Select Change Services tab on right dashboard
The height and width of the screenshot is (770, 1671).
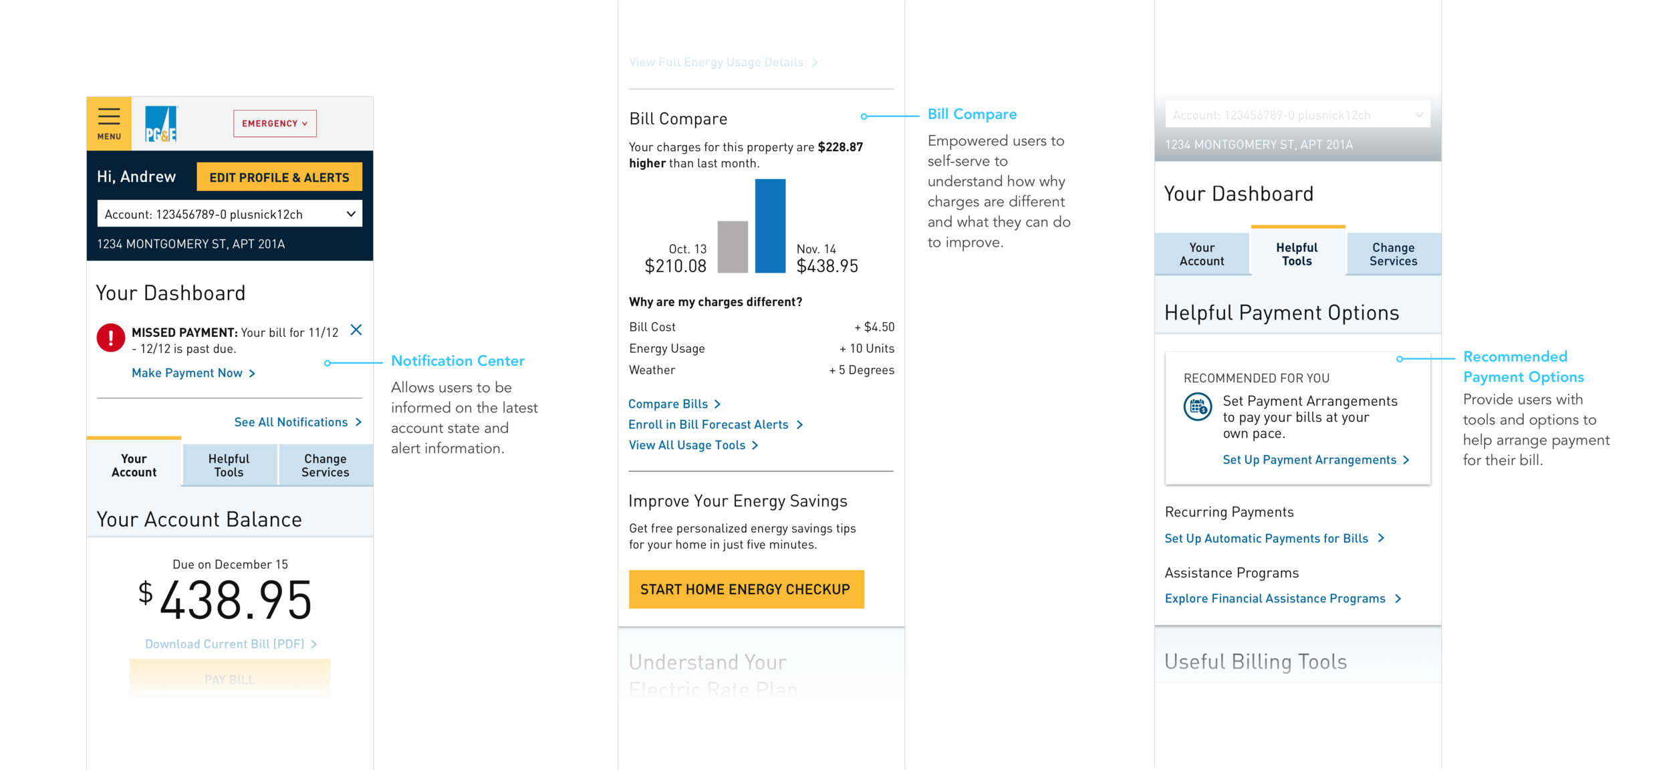pos(1394,254)
